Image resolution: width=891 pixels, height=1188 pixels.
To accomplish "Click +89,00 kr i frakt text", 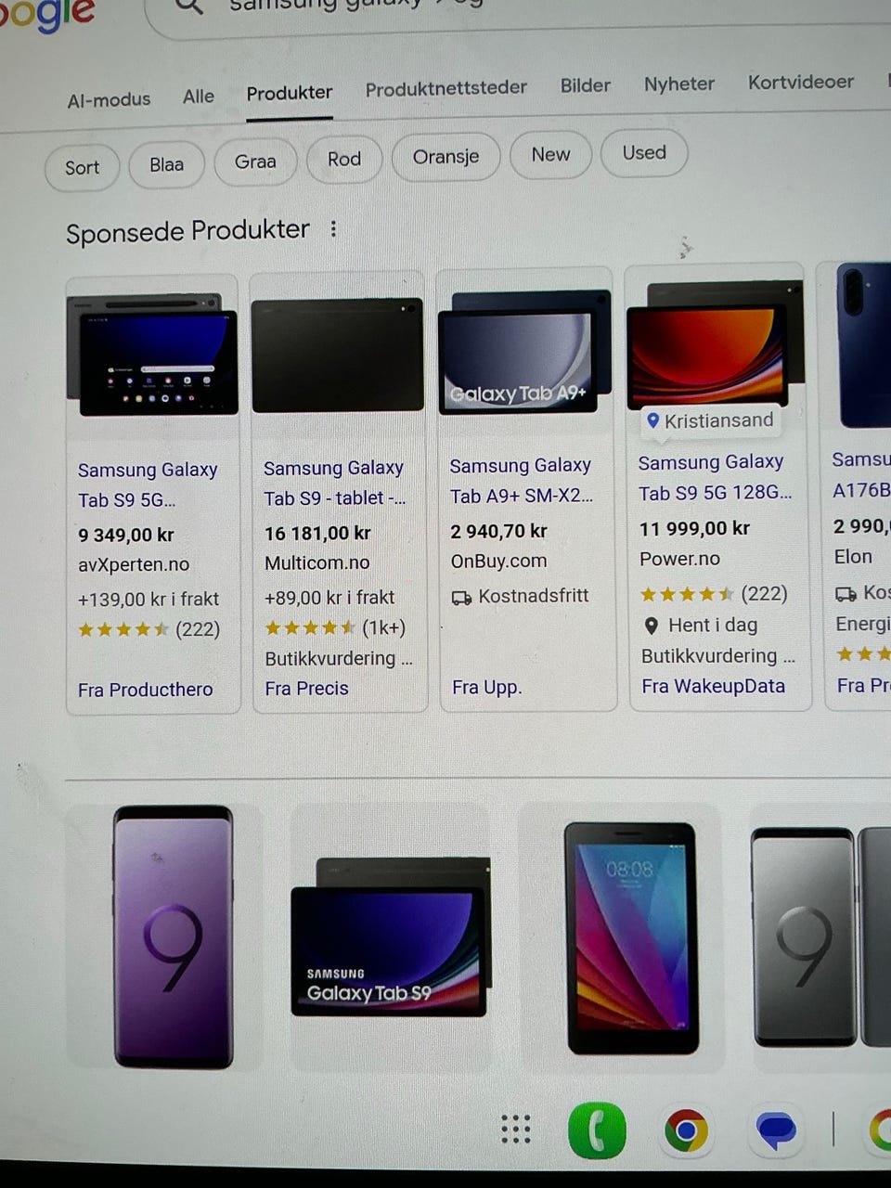I will point(329,597).
